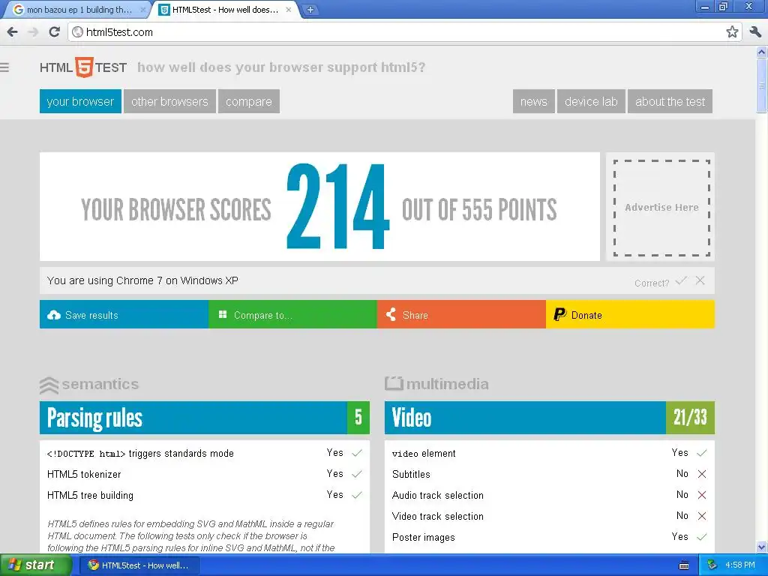Click the DOCTYPE html standards mode row
This screenshot has width=768, height=576.
[x=205, y=453]
